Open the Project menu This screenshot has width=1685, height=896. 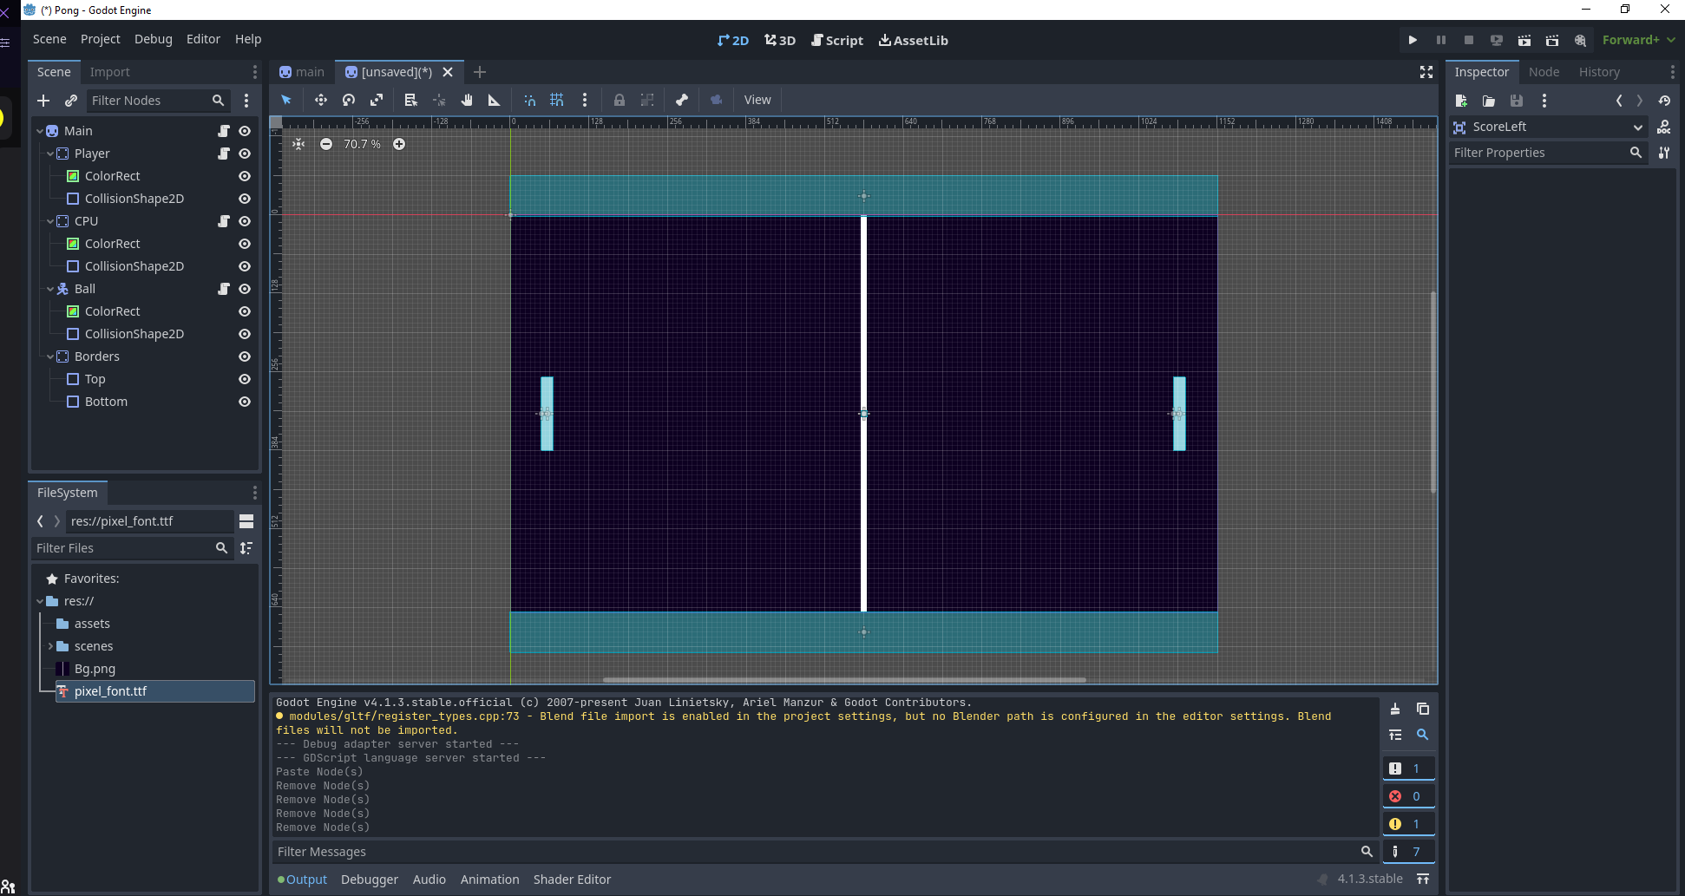101,39
